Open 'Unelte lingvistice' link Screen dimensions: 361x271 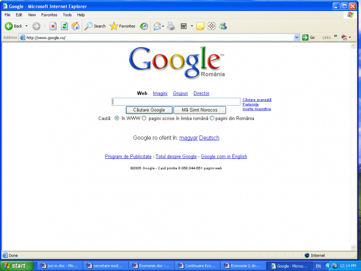coord(257,109)
